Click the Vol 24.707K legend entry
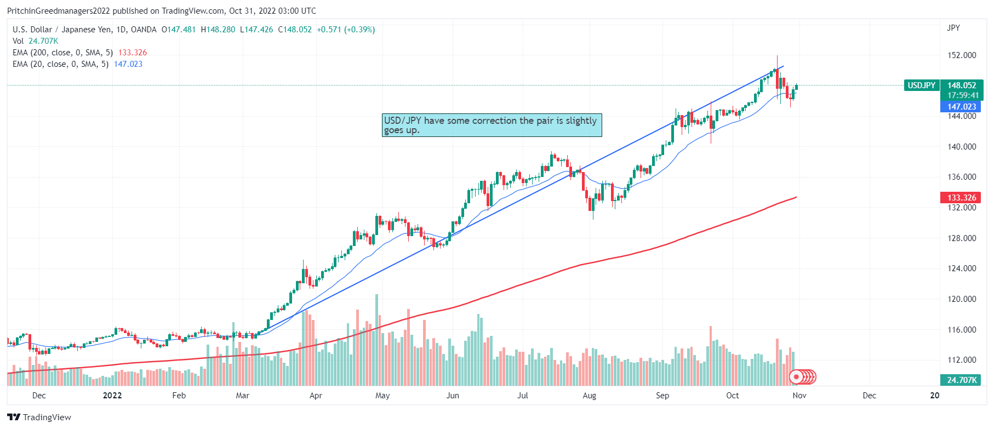994x429 pixels. 36,41
